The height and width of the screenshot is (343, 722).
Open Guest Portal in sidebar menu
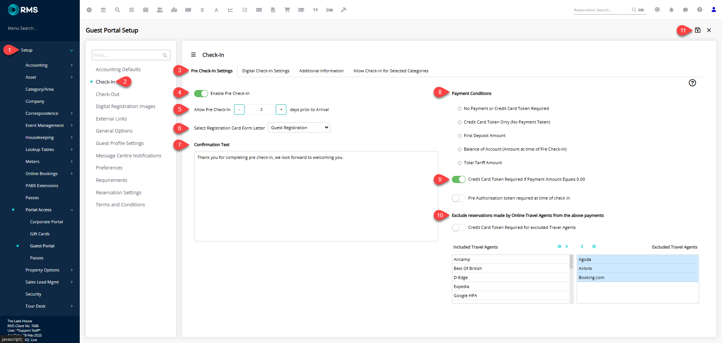pyautogui.click(x=42, y=246)
